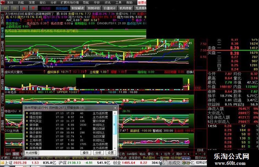Viewport: 259px width, 167px height.
Task: Switch to the 粘合 bottom tab
Action: [x=143, y=154]
